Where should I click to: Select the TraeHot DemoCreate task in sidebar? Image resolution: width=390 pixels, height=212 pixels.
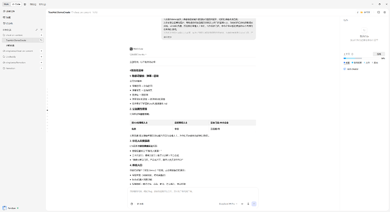[23, 40]
